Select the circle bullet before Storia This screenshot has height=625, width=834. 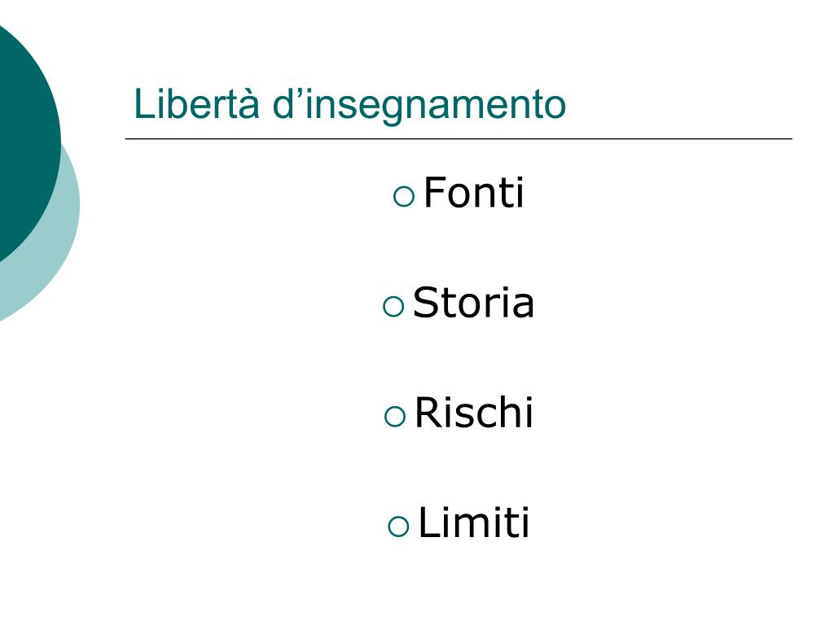(x=393, y=306)
